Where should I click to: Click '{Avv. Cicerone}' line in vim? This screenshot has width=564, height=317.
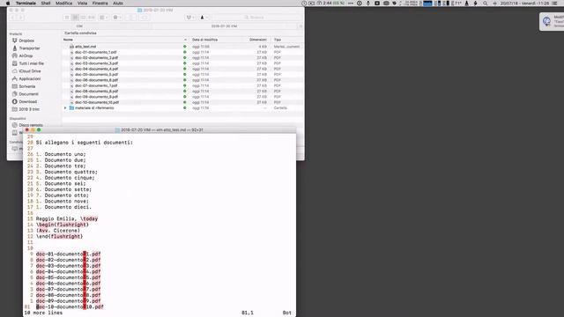pos(58,231)
